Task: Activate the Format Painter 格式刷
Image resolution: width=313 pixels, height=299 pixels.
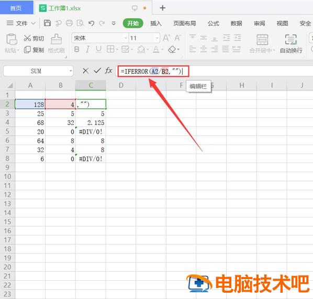Action: pyautogui.click(x=57, y=43)
